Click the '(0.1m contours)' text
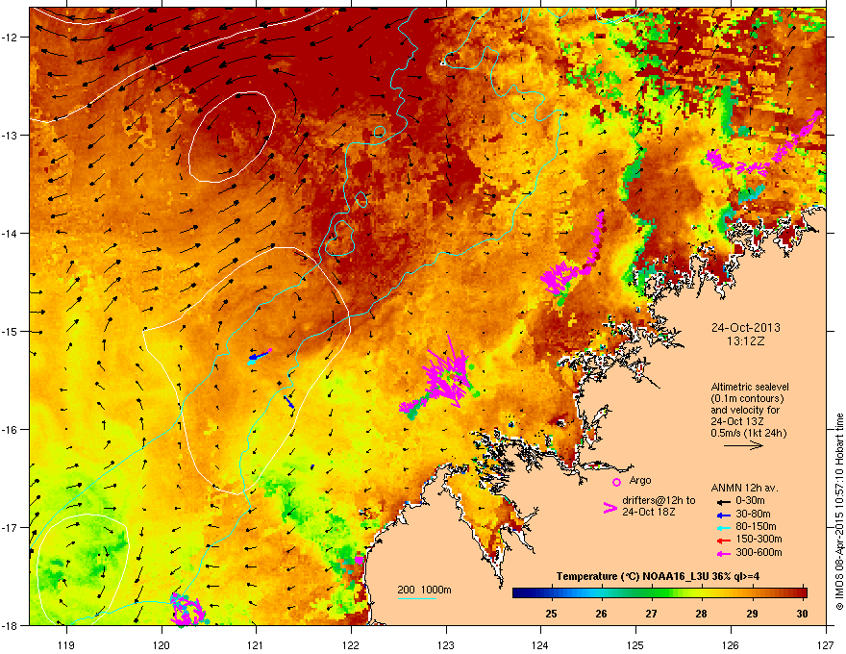 (747, 398)
